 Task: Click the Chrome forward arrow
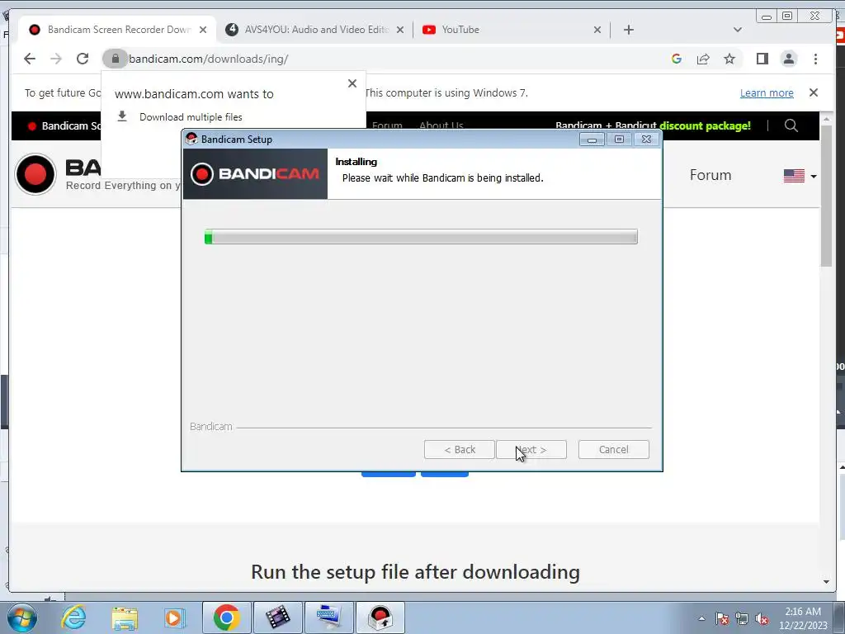click(x=56, y=59)
